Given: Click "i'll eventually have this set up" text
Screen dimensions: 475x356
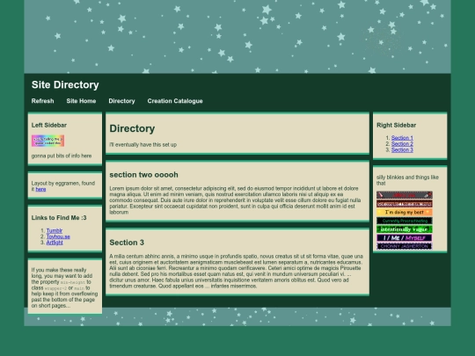Looking at the screenshot, I should (143, 145).
